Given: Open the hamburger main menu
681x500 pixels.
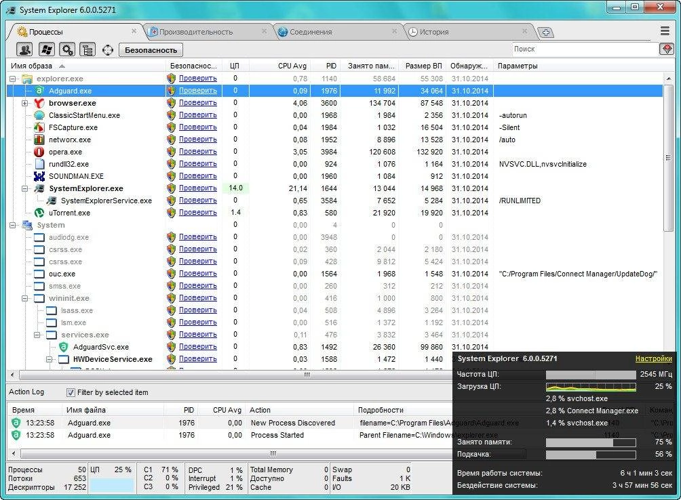Looking at the screenshot, I should click(665, 30).
